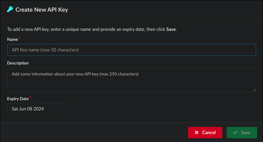Click the red asterisk beside Expiry Date label
The width and height of the screenshot is (263, 142).
[30, 97]
